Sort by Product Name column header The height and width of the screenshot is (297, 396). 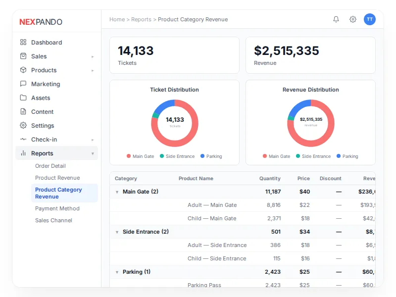coord(196,179)
